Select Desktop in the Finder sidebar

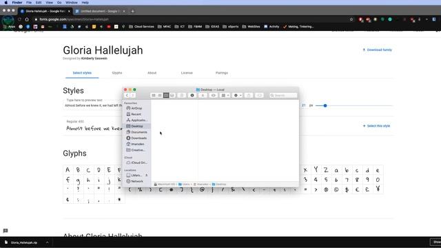[136, 126]
